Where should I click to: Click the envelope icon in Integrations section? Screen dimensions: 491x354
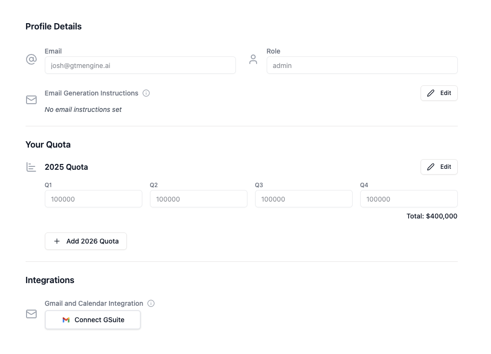(31, 314)
